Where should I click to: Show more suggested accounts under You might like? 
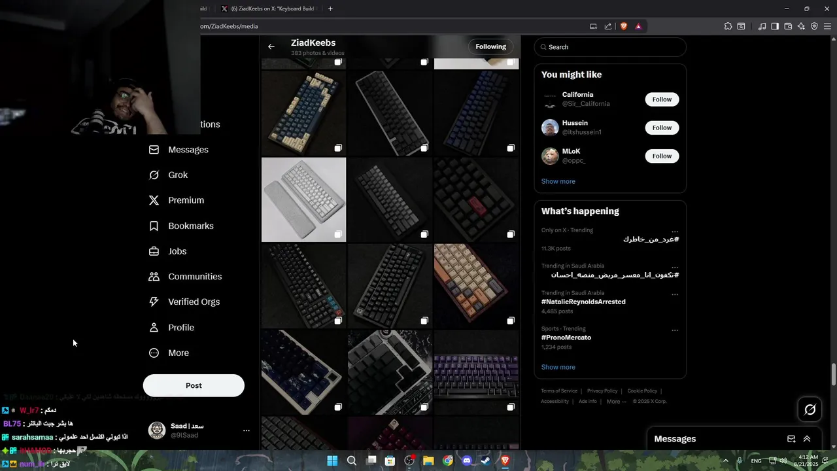pyautogui.click(x=558, y=181)
